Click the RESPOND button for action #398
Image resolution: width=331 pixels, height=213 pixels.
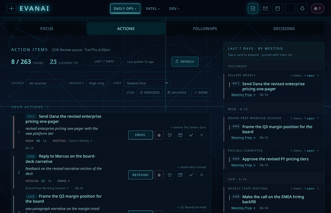pyautogui.click(x=140, y=175)
